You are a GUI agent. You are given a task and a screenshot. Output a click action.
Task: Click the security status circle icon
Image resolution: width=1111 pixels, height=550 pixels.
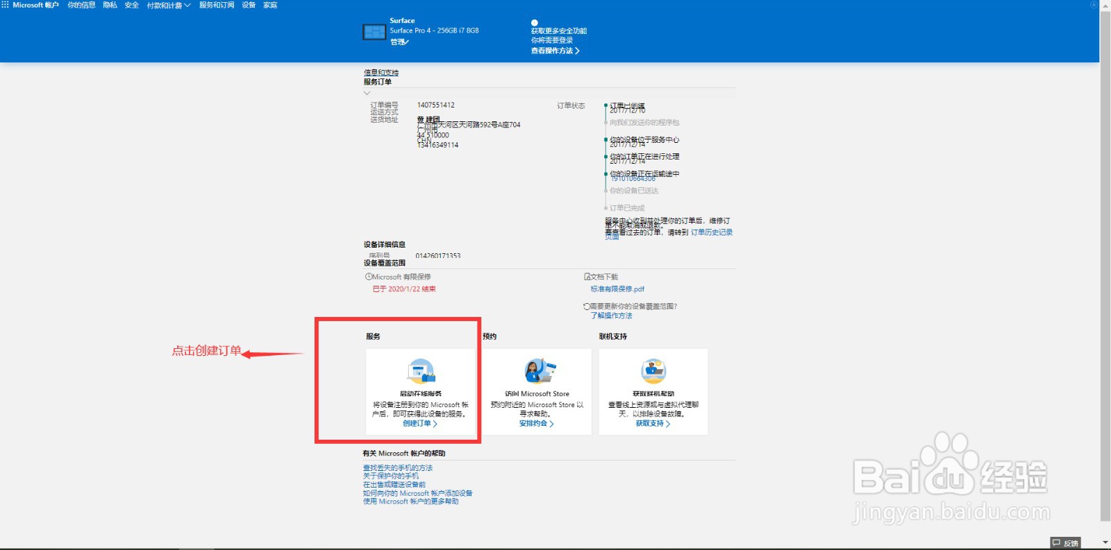(535, 23)
